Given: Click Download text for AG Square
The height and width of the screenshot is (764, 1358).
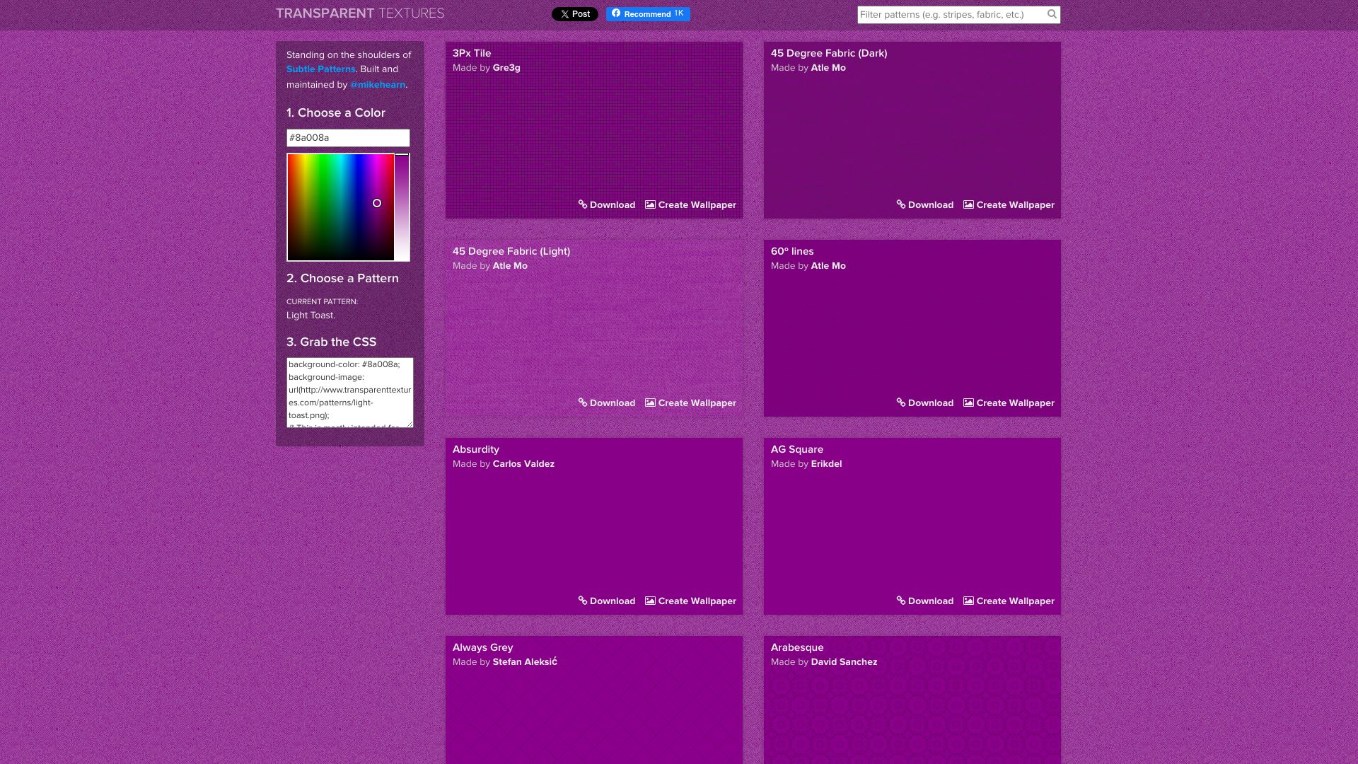Looking at the screenshot, I should point(931,601).
